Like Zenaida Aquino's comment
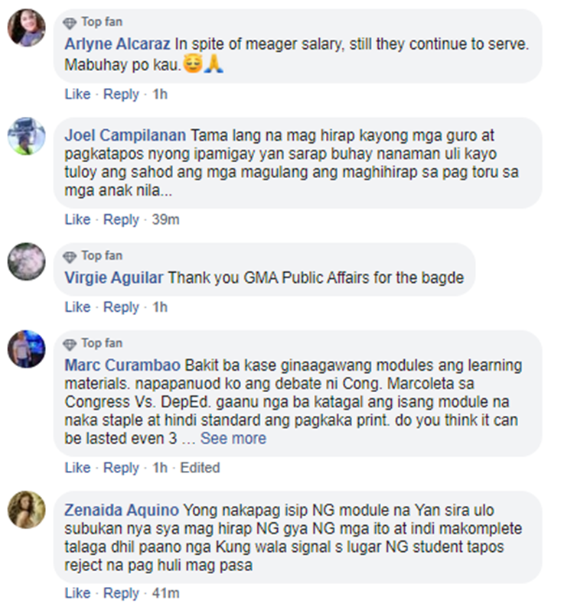This screenshot has width=574, height=610. tap(77, 593)
